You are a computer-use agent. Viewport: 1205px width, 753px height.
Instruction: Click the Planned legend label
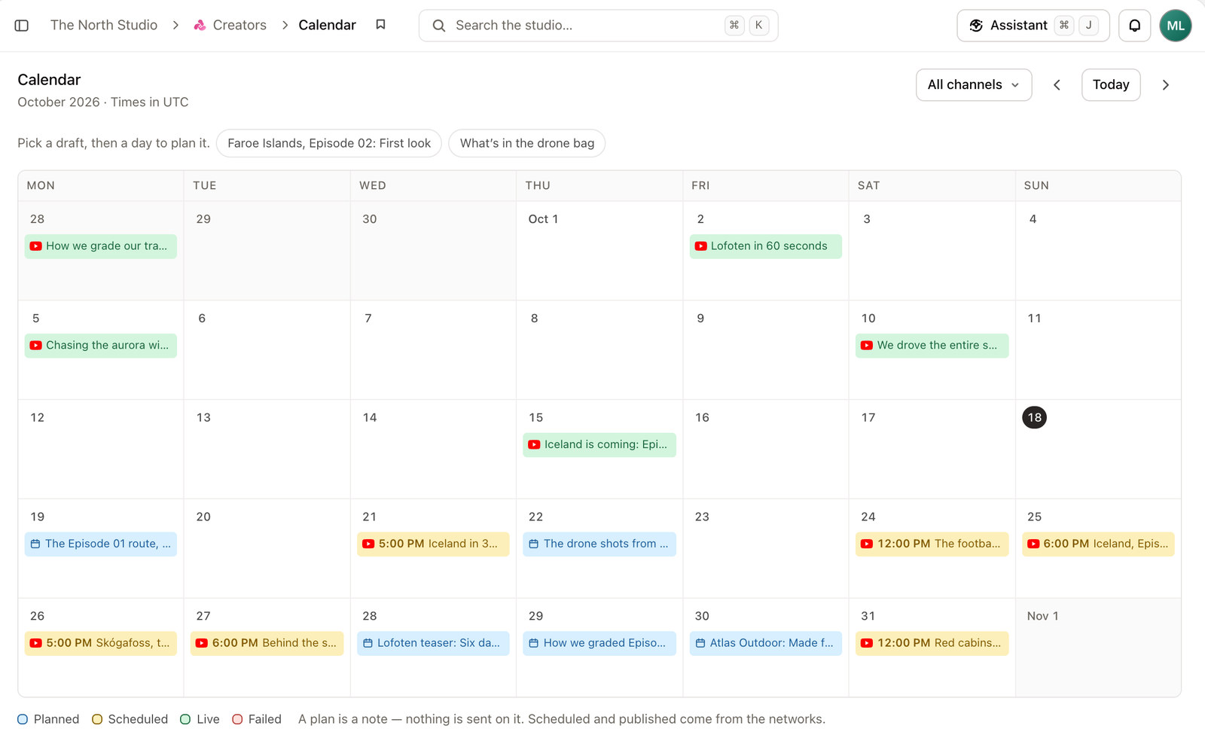click(56, 720)
